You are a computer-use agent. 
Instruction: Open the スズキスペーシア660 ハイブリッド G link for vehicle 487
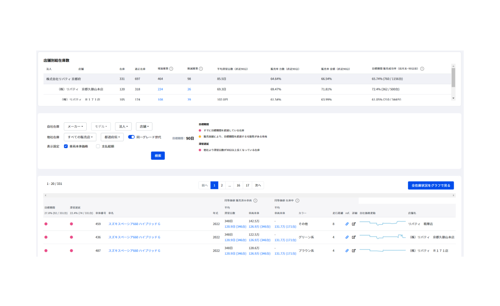pos(134,250)
